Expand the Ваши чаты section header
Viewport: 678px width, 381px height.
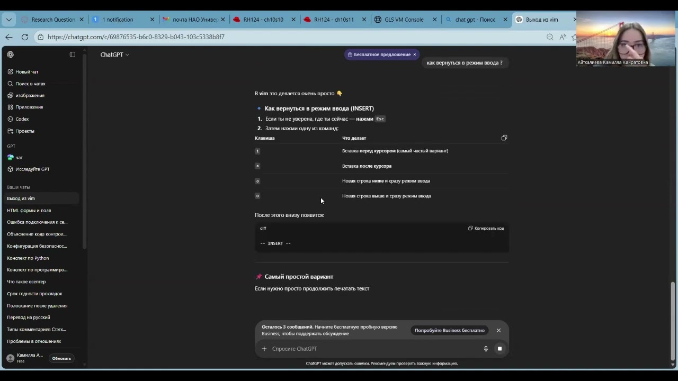coord(19,187)
